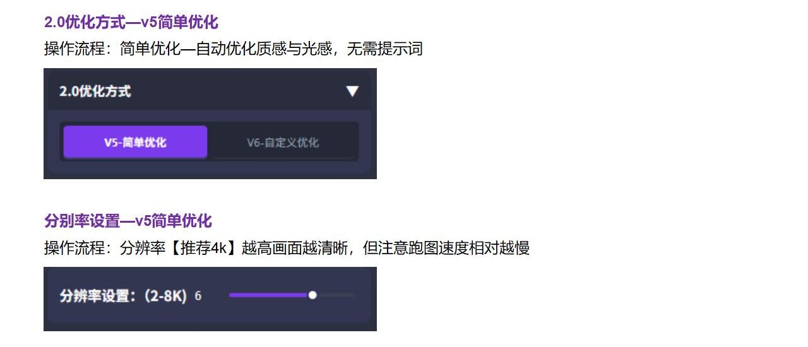
Task: Click the resolution settings panel image
Action: click(210, 299)
